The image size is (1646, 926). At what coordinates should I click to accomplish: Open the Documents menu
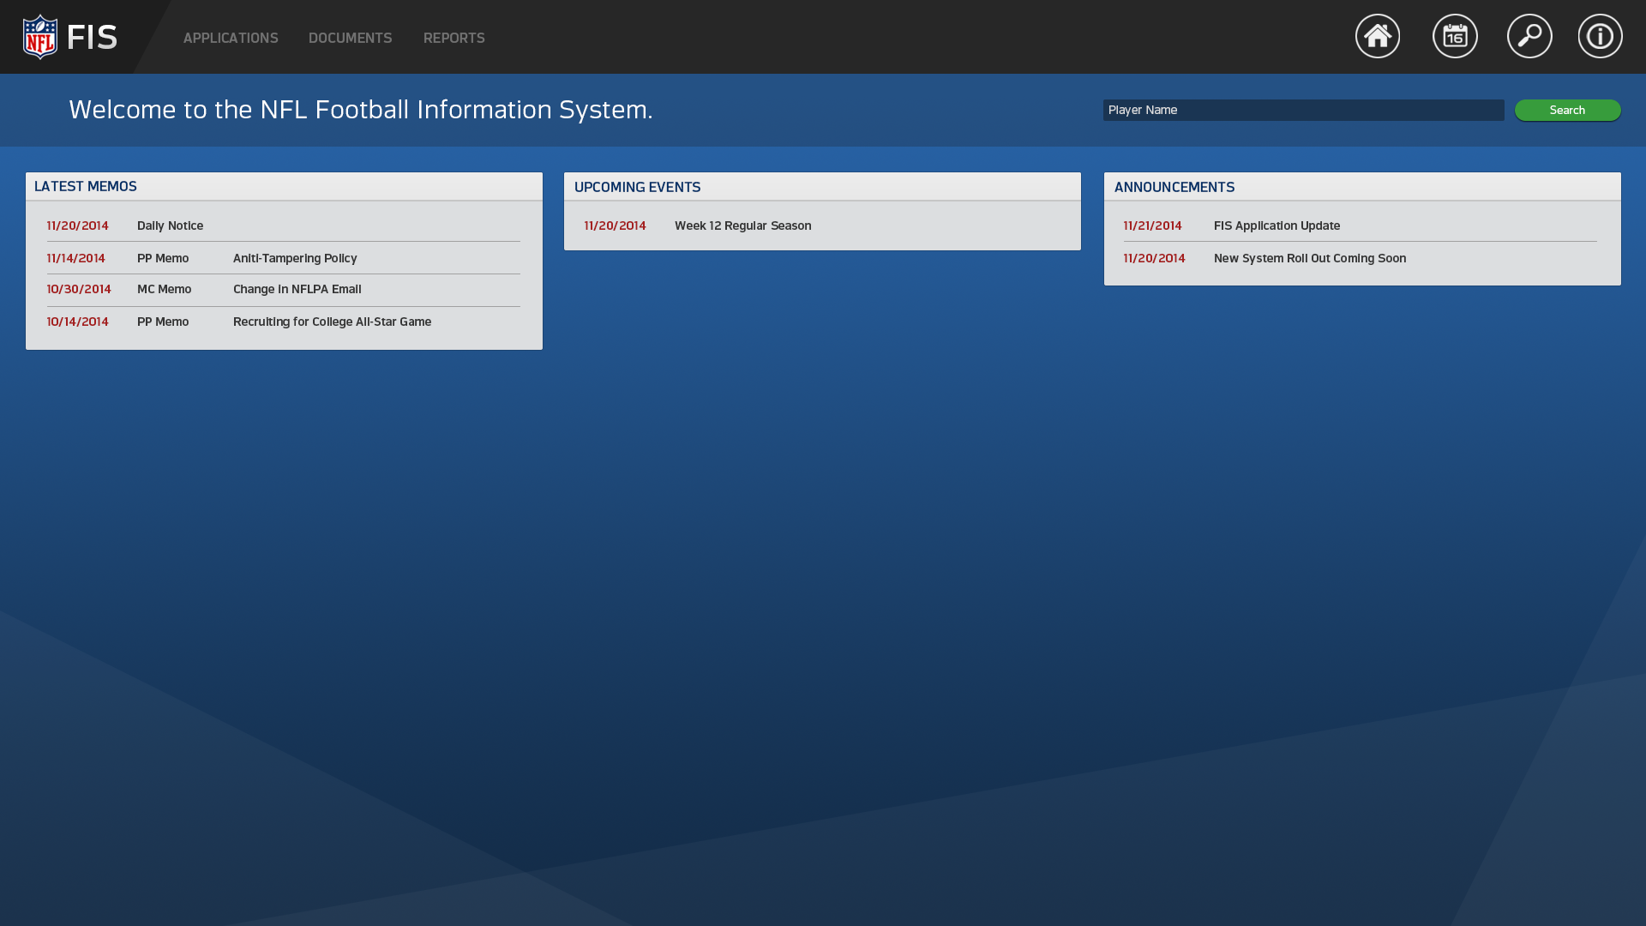coord(350,39)
